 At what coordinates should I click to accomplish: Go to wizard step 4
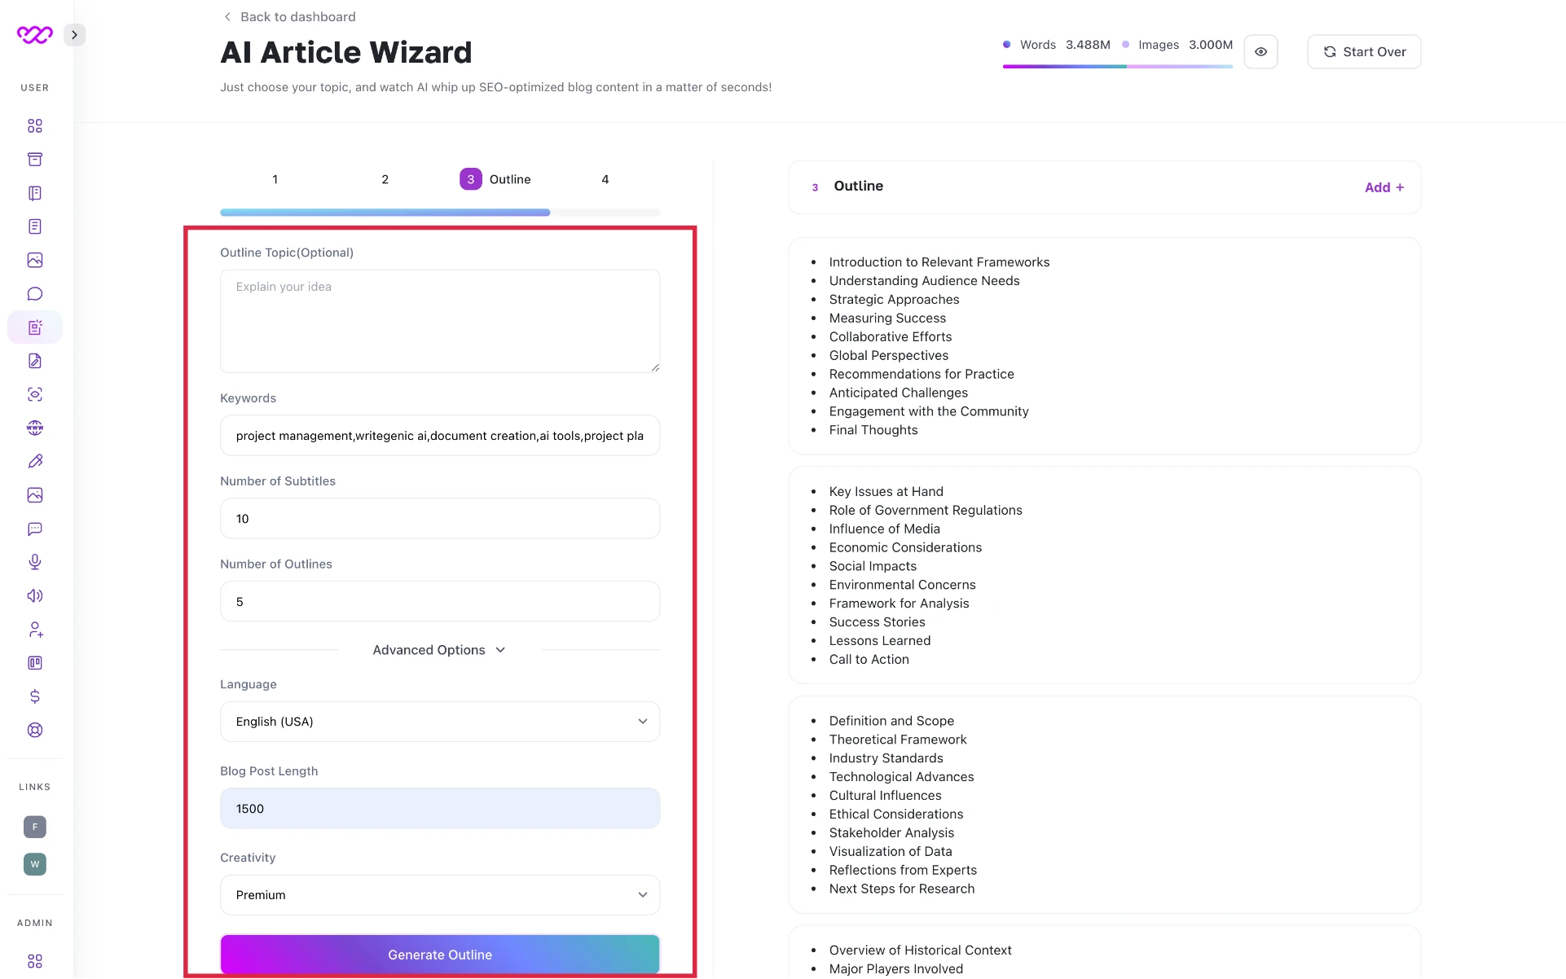[605, 179]
